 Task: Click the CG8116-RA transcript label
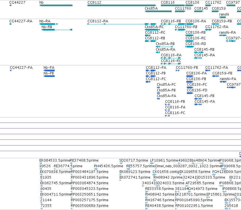click(x=171, y=55)
